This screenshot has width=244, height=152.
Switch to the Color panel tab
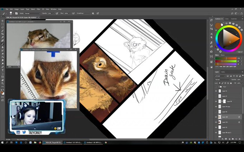coord(227,19)
